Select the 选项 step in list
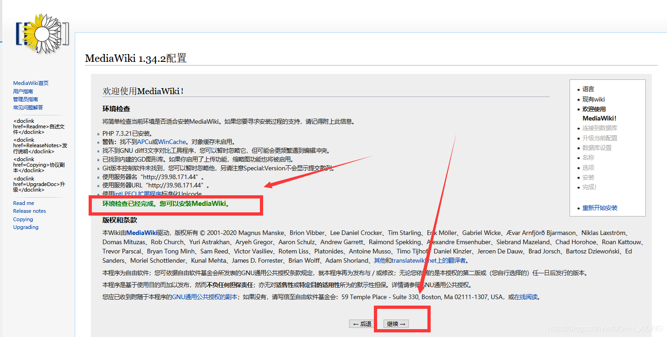The height and width of the screenshot is (337, 667). [x=588, y=168]
